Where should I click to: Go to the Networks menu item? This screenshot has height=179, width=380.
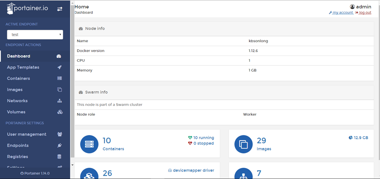point(17,101)
